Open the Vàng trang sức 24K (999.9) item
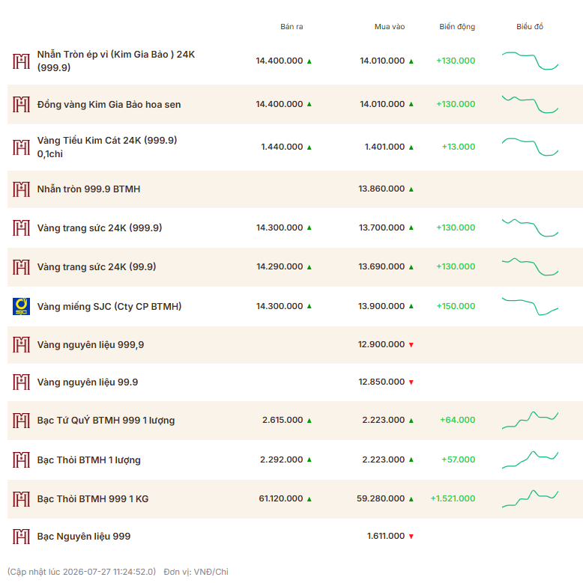The image size is (583, 583). (100, 228)
